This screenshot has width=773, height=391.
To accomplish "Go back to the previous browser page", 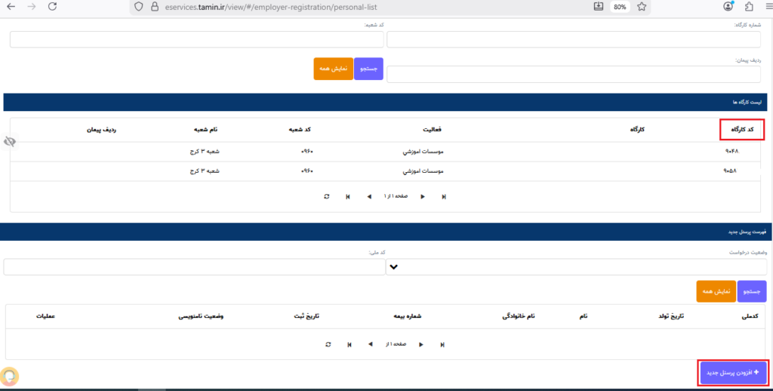I will tap(11, 7).
